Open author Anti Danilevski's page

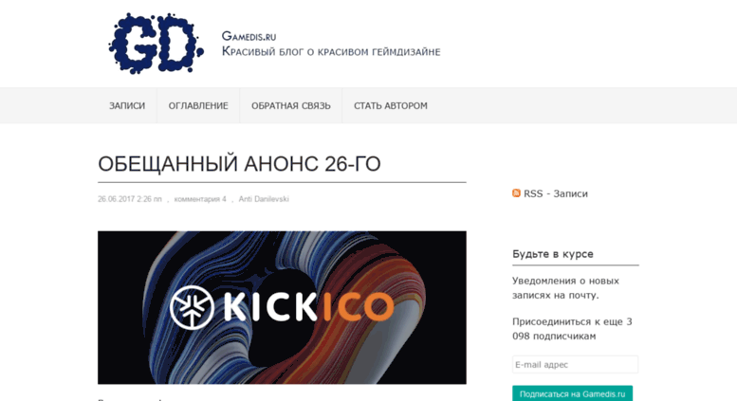pos(264,199)
